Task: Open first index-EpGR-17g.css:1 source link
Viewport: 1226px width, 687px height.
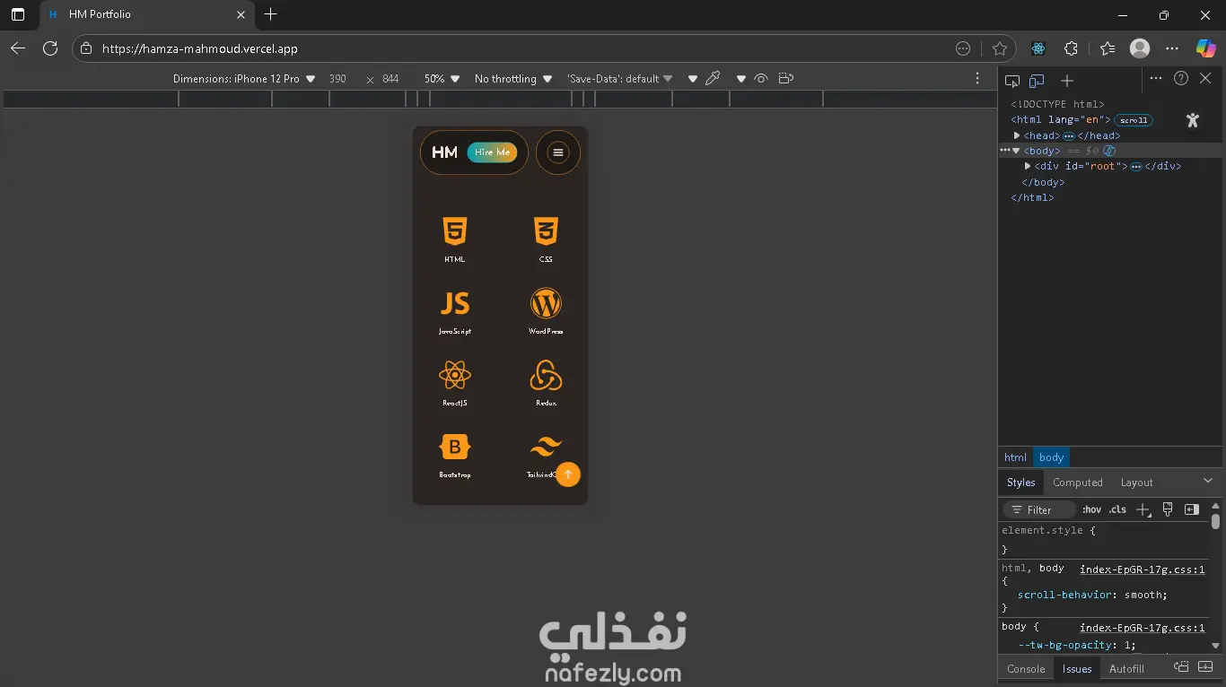Action: 1142,570
